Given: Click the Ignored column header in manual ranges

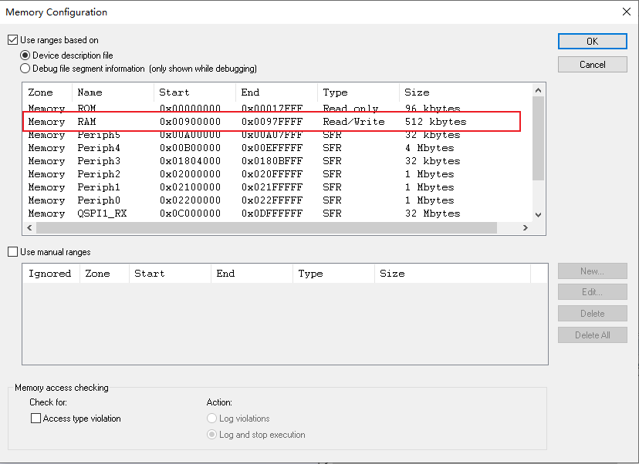Looking at the screenshot, I should pyautogui.click(x=49, y=274).
